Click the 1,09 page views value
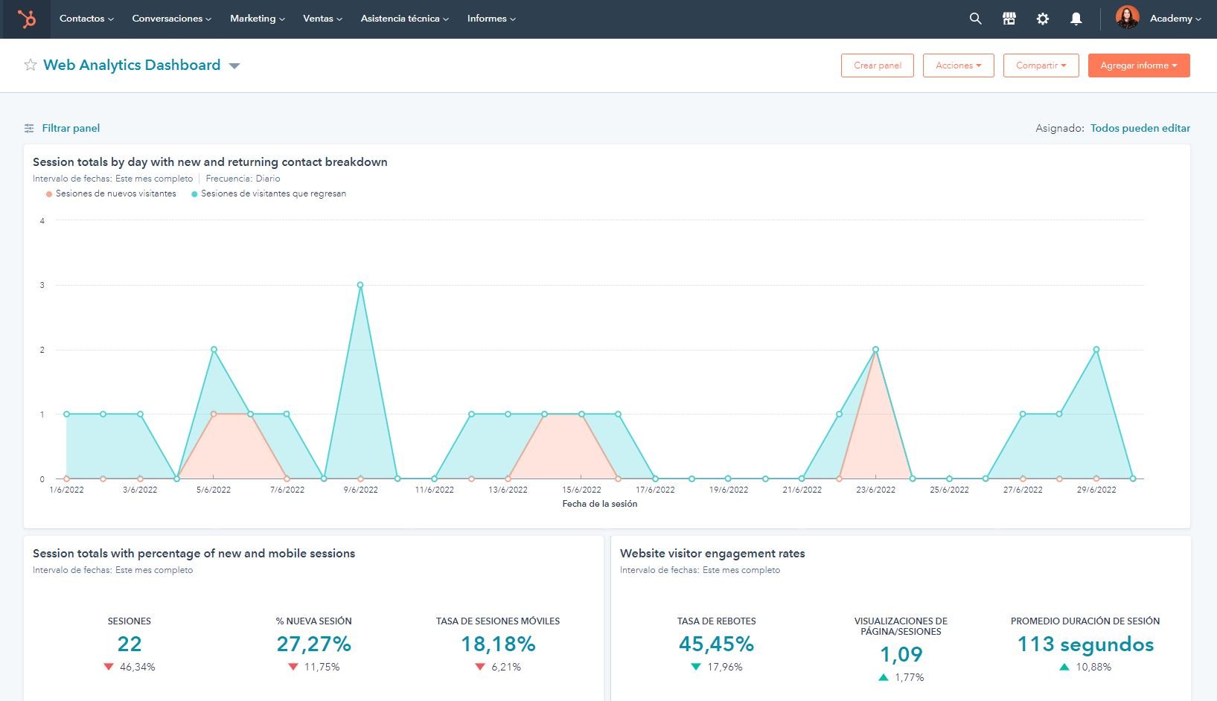The image size is (1217, 701). (901, 654)
